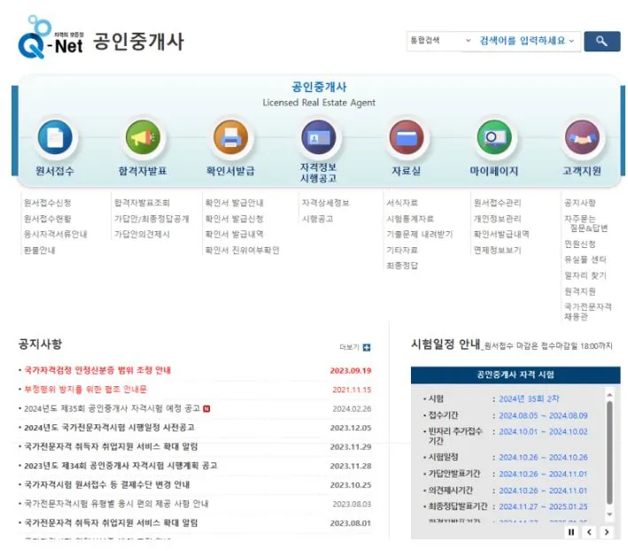Open 유실물 센터 link
The image size is (628, 551).
[x=585, y=260]
